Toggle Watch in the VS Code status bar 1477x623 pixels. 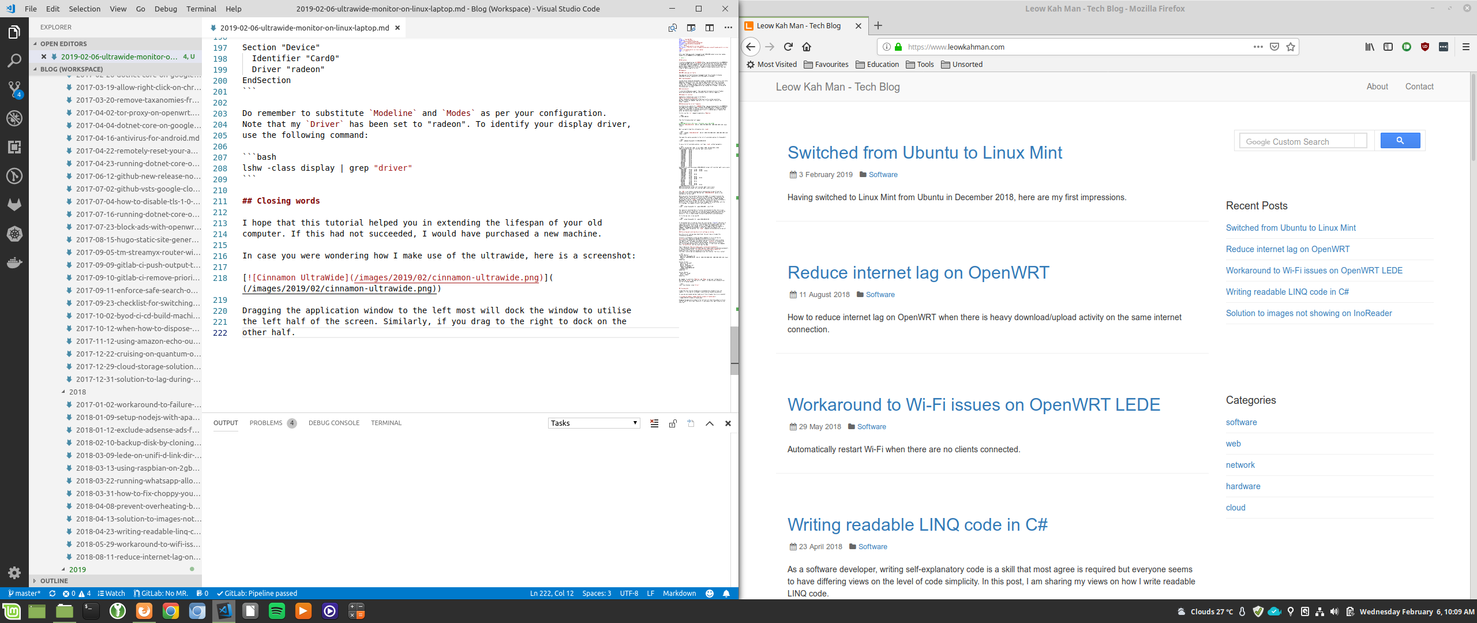coord(111,593)
